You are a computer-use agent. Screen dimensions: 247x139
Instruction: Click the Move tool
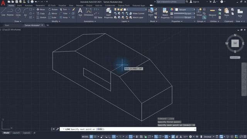(x=41, y=9)
